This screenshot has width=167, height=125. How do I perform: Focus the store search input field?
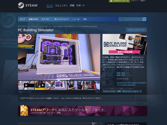tap(131, 19)
